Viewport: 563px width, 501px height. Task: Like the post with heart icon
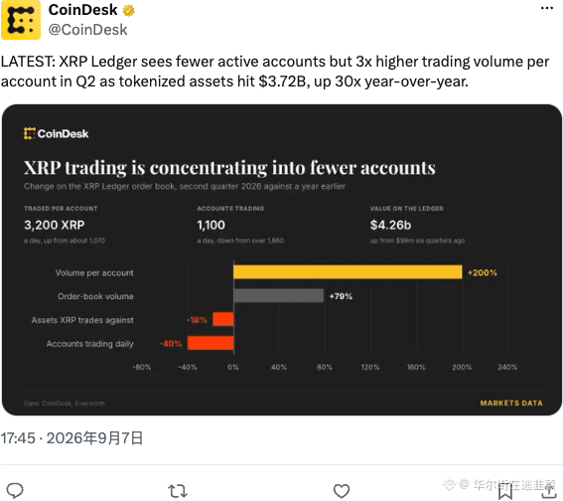point(342,491)
